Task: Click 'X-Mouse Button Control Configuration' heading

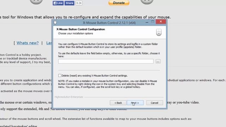Action: 81,29
